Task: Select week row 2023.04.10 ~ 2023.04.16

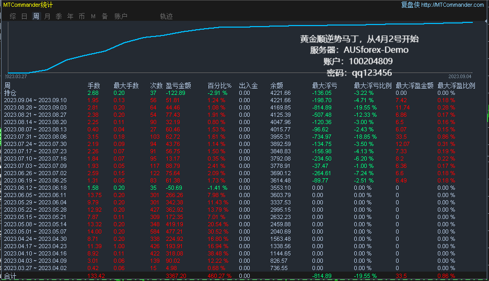Action: click(35, 253)
